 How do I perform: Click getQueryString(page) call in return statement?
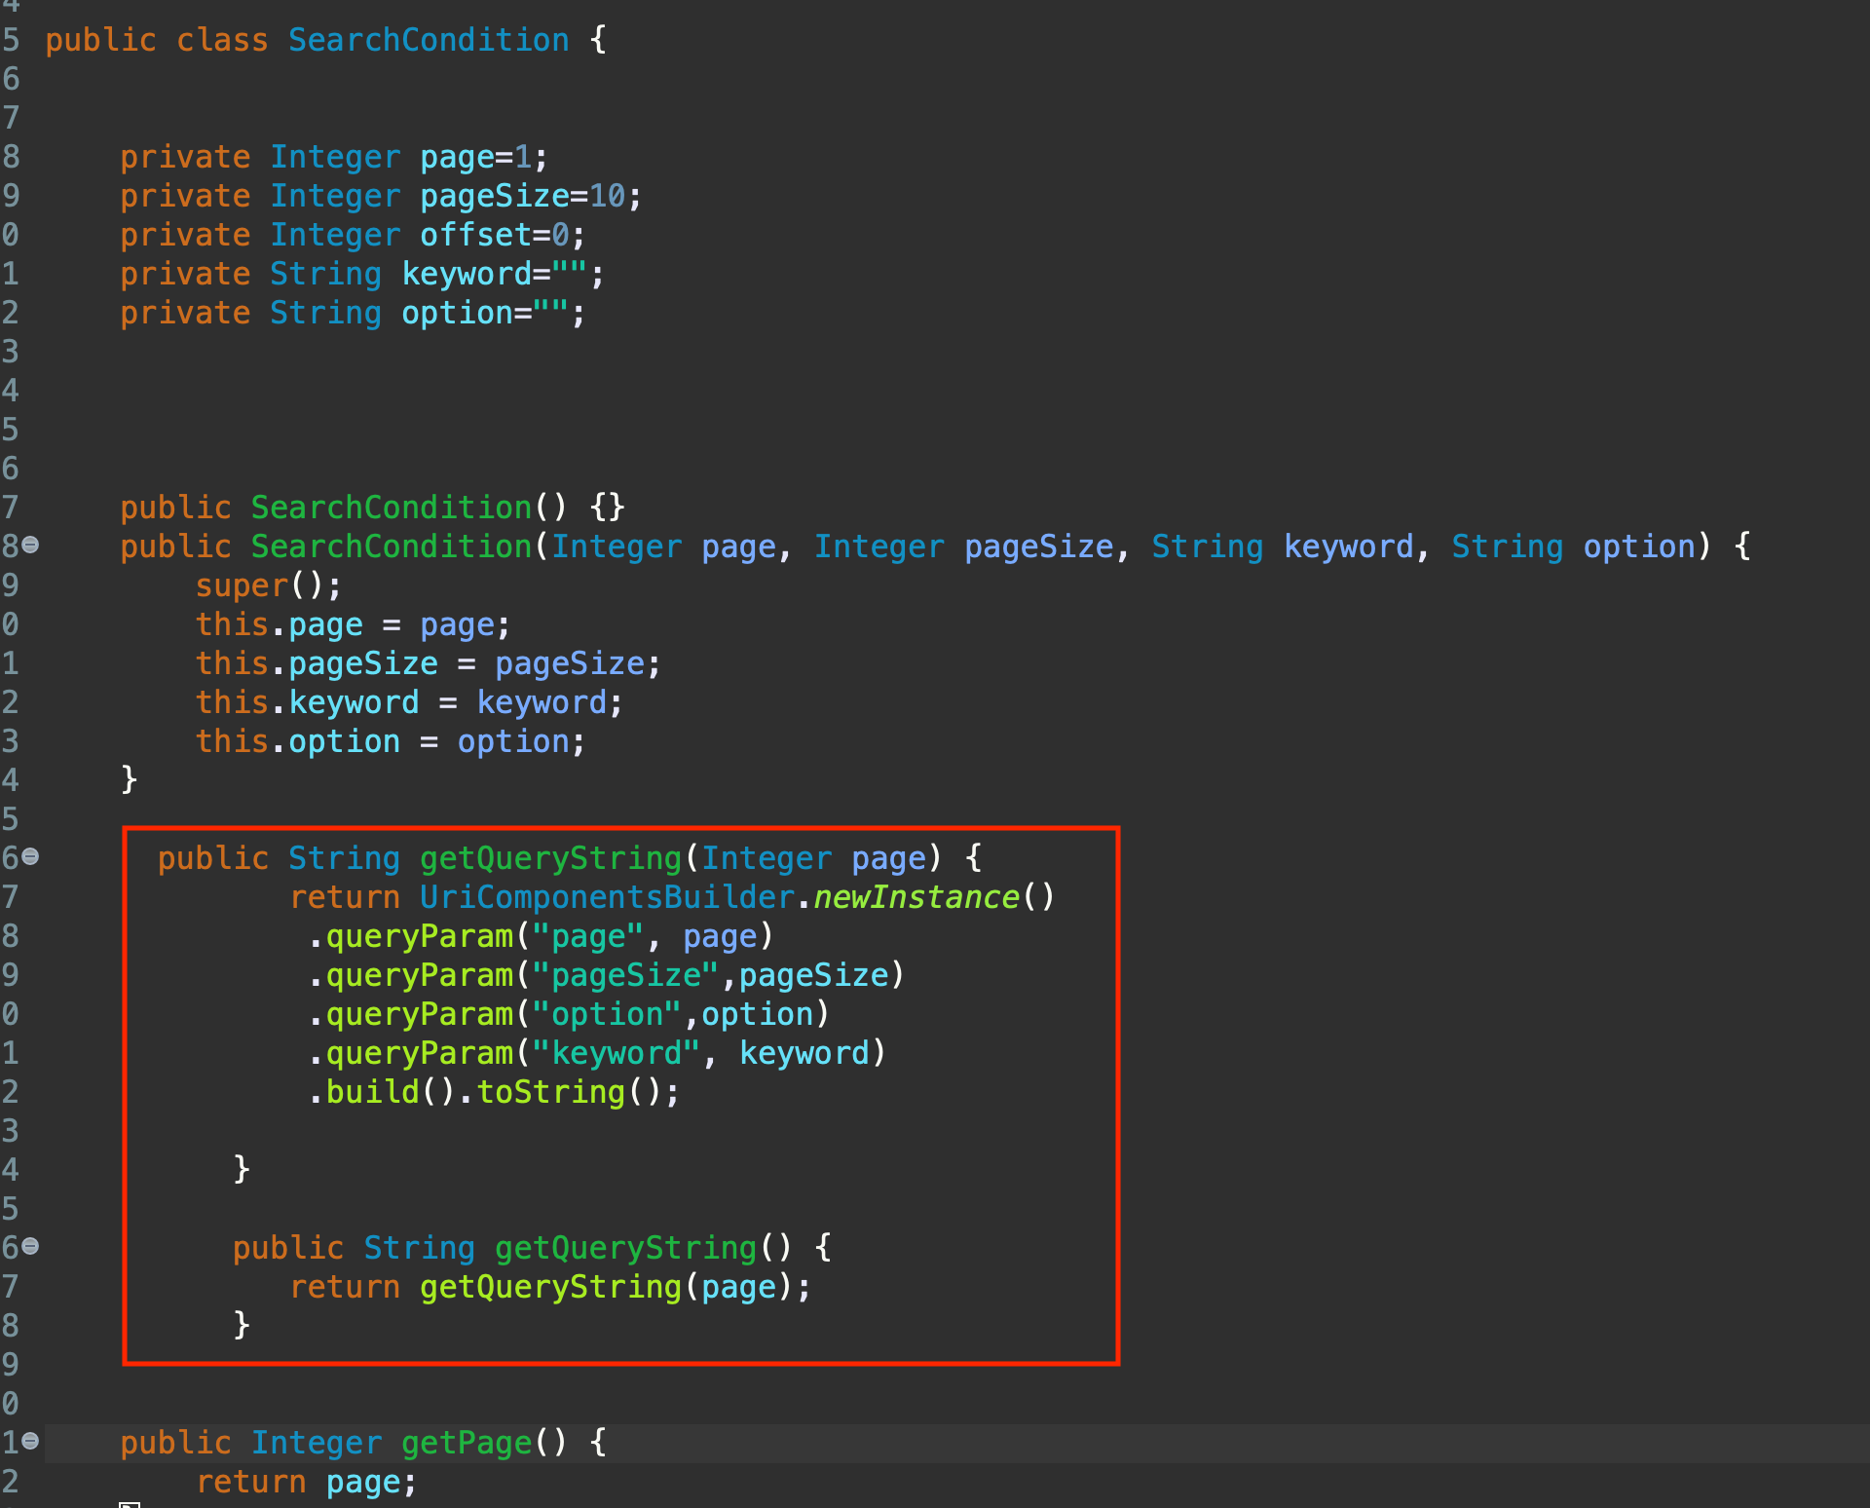click(x=550, y=1287)
